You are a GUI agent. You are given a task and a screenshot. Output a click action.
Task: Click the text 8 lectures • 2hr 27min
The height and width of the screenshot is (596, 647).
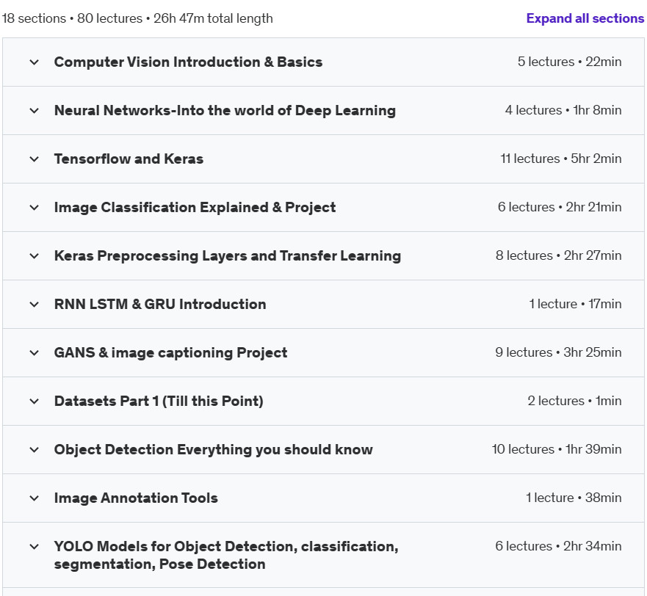559,255
